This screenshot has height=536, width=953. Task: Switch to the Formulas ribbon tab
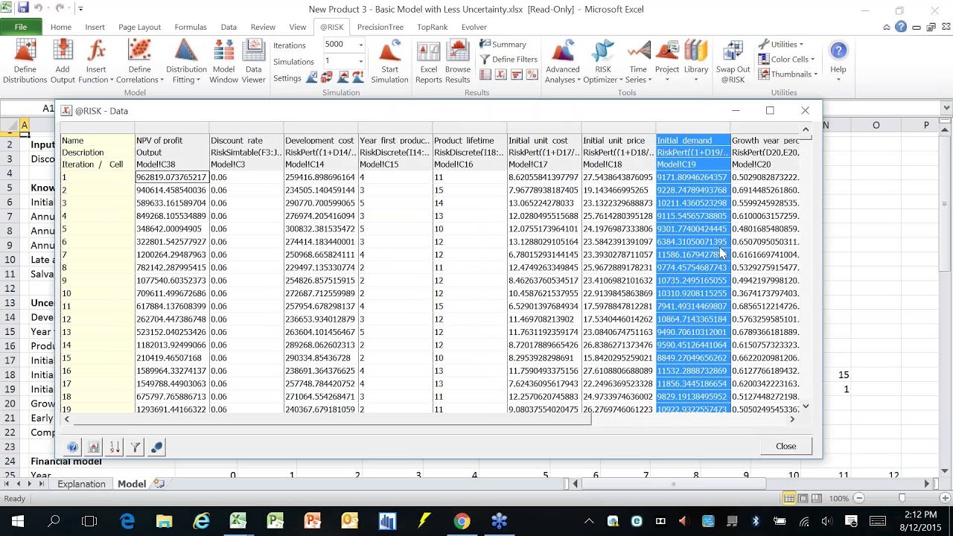(191, 27)
